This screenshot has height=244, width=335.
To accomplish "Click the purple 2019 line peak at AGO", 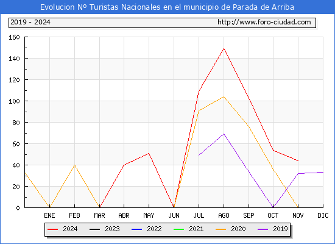I will tap(224, 134).
